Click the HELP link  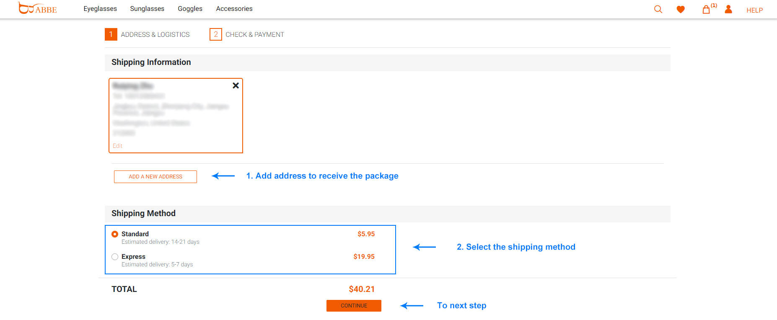754,10
